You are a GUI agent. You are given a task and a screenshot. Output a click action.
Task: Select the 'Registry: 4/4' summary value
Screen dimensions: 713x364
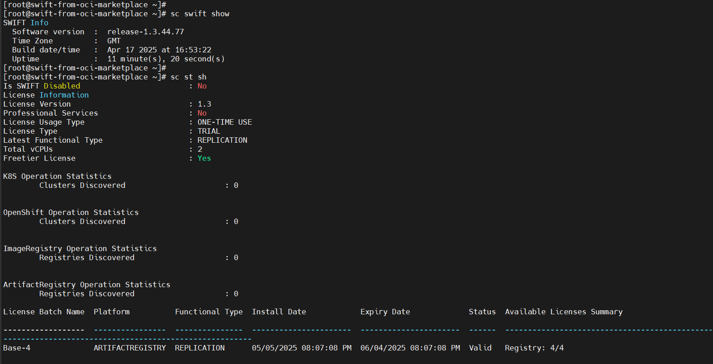pos(534,348)
